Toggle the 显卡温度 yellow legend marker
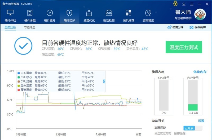 pyautogui.click(x=19, y=86)
